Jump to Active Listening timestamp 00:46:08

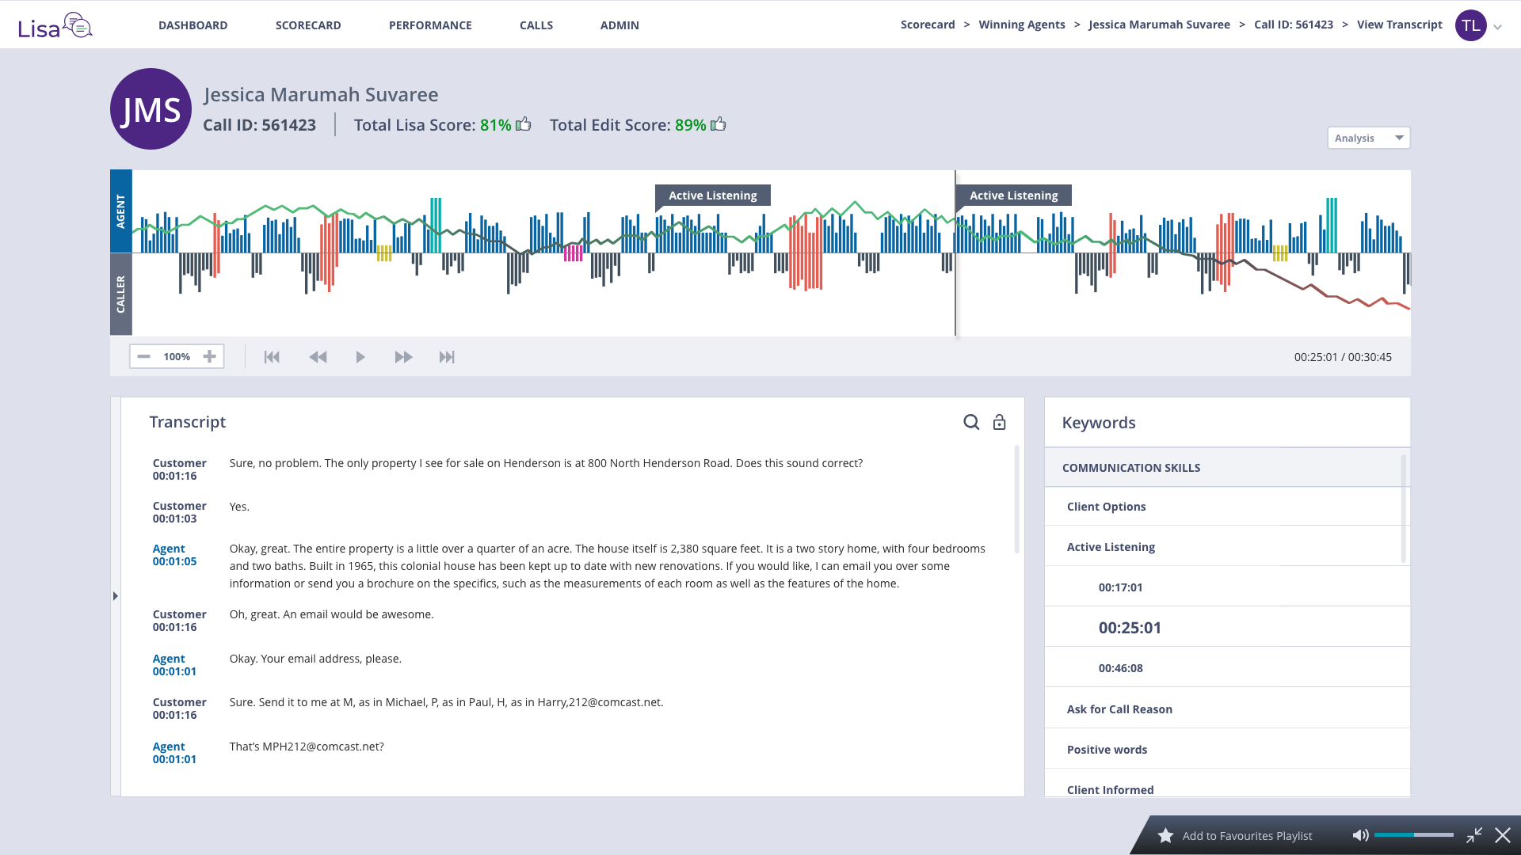coord(1120,668)
